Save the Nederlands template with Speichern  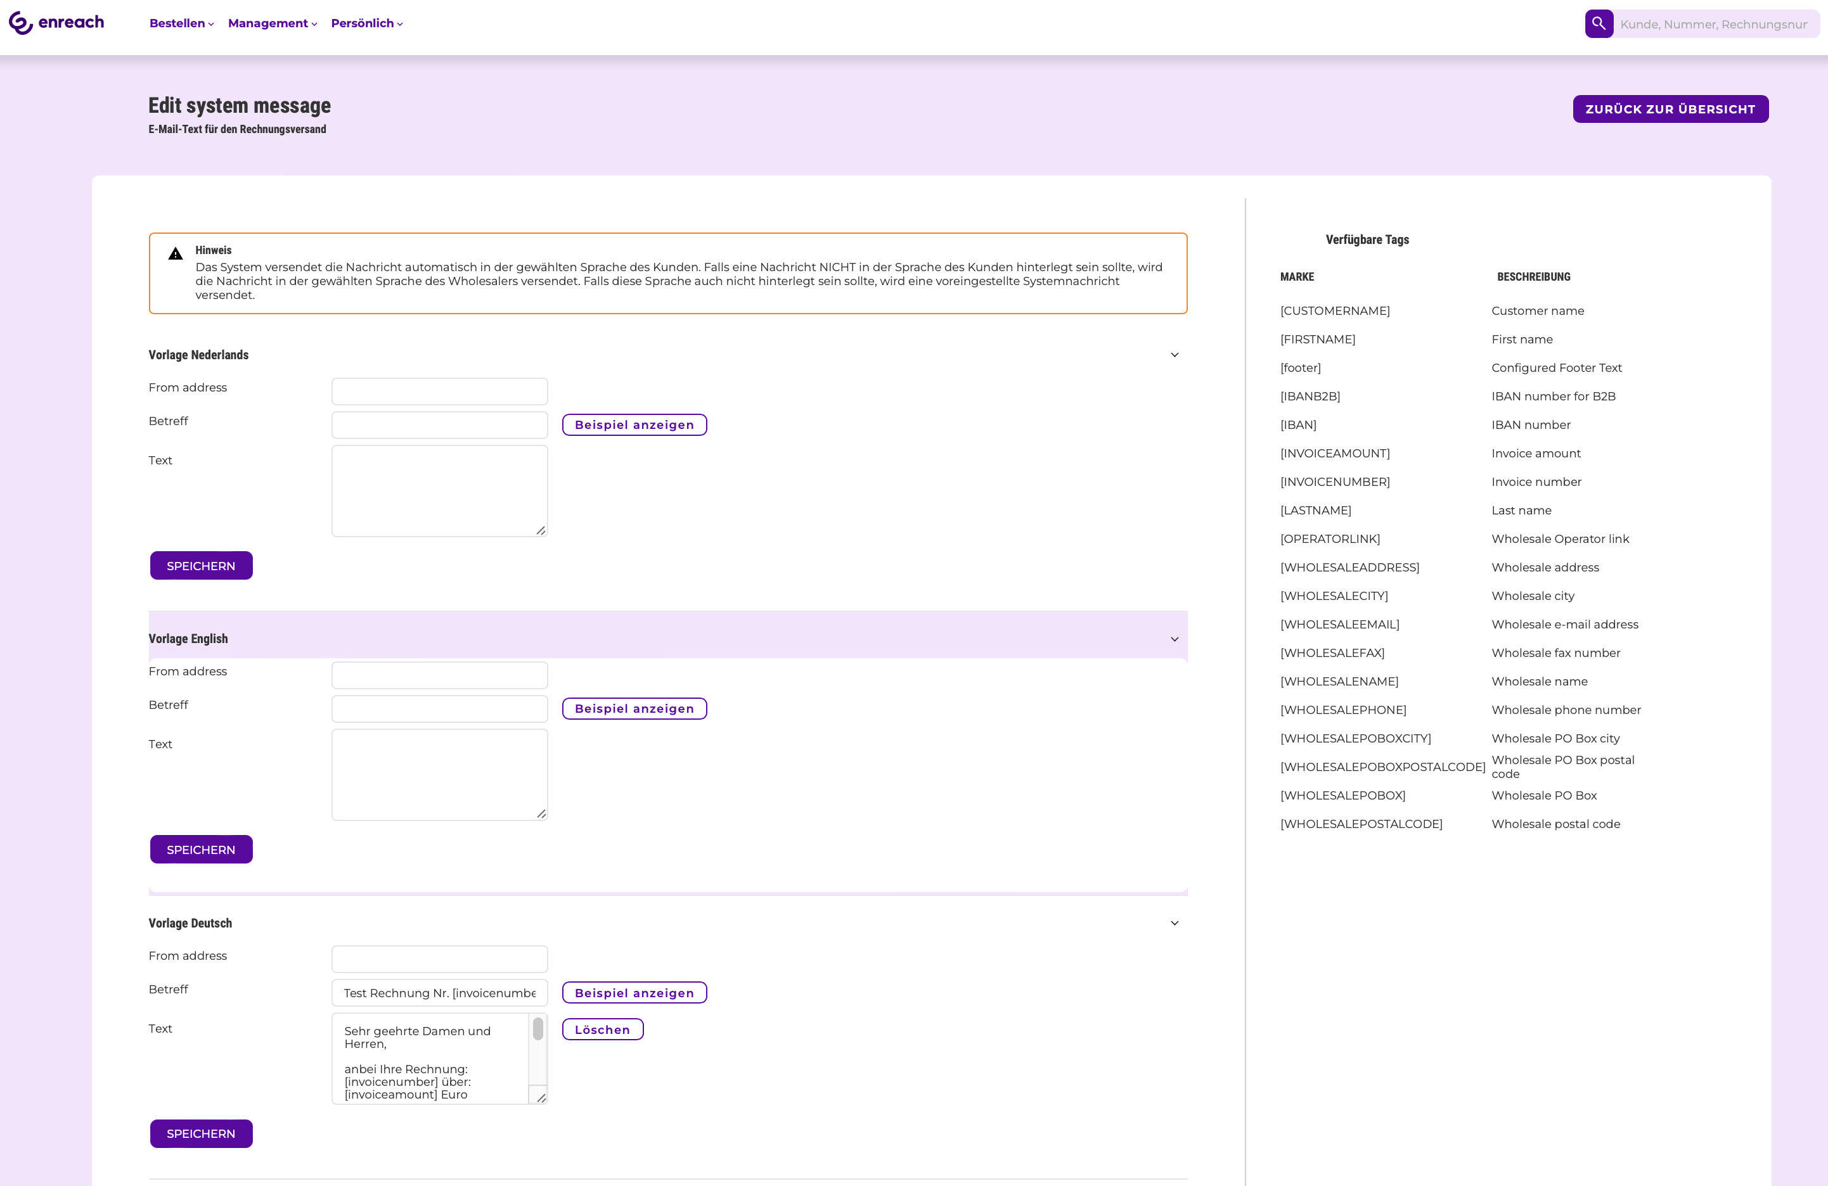coord(201,566)
